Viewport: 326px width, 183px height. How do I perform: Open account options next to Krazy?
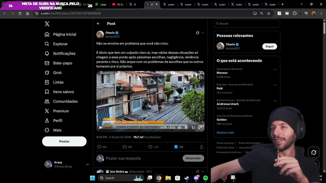pyautogui.click(x=87, y=164)
